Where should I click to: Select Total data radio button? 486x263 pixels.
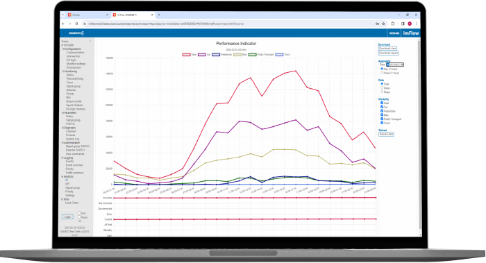point(382,84)
